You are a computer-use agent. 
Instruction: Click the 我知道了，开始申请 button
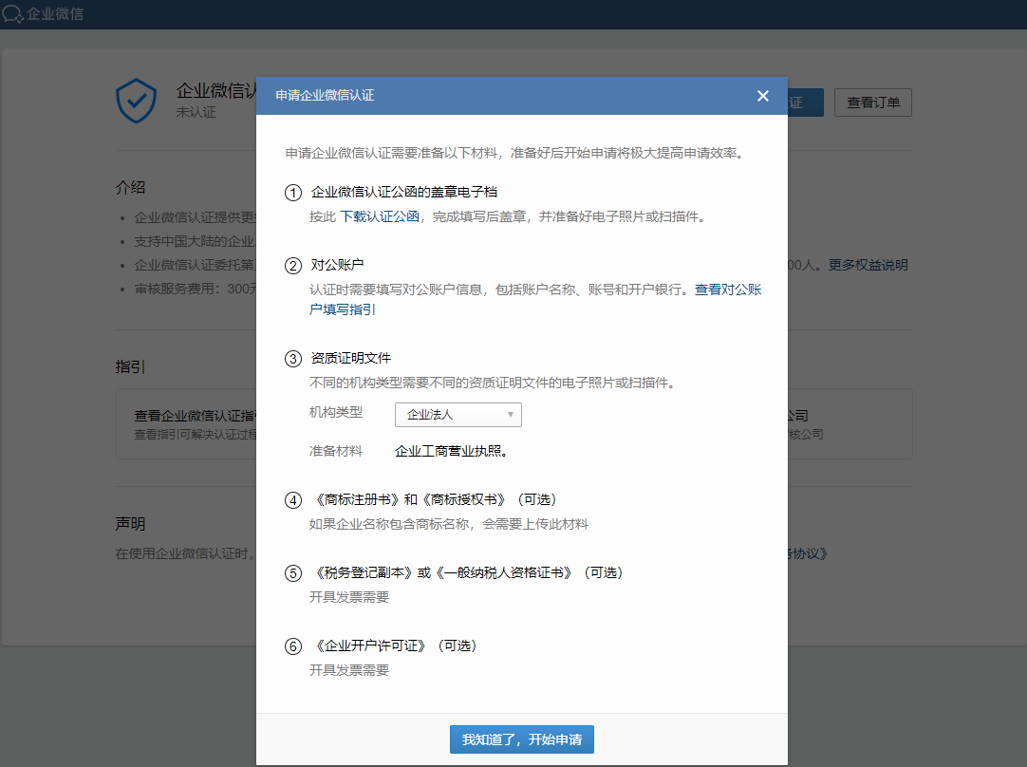pyautogui.click(x=521, y=739)
